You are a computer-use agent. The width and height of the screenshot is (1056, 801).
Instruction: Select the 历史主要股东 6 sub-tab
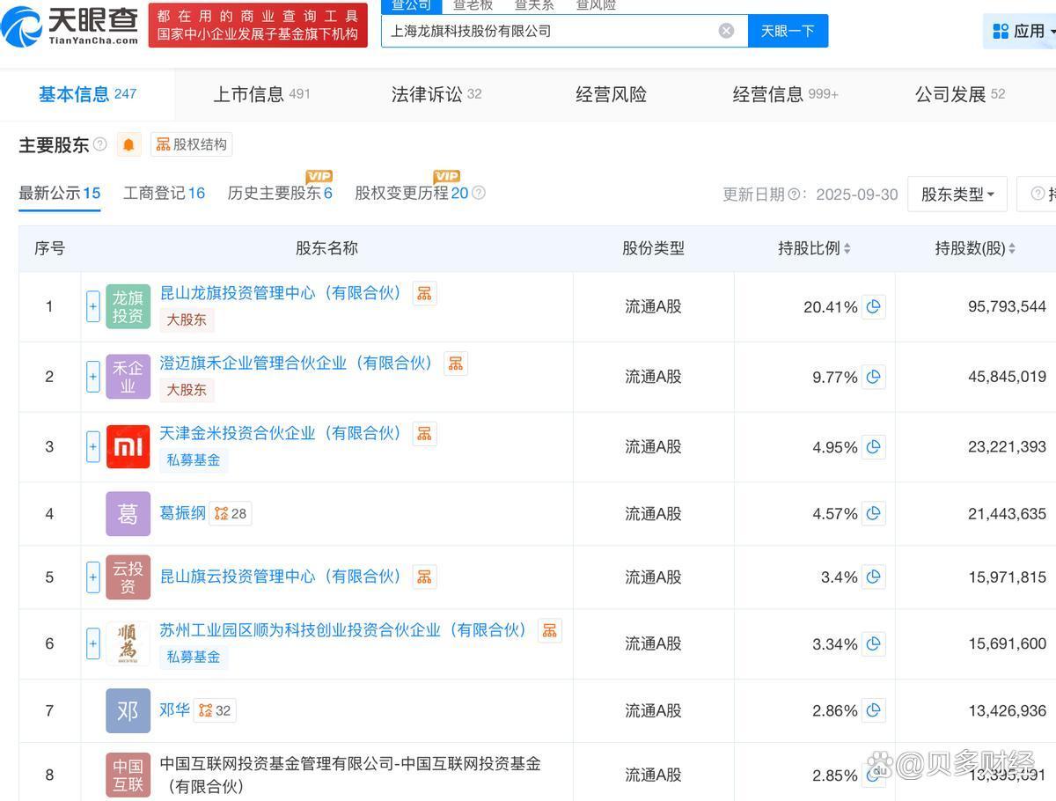[x=280, y=193]
